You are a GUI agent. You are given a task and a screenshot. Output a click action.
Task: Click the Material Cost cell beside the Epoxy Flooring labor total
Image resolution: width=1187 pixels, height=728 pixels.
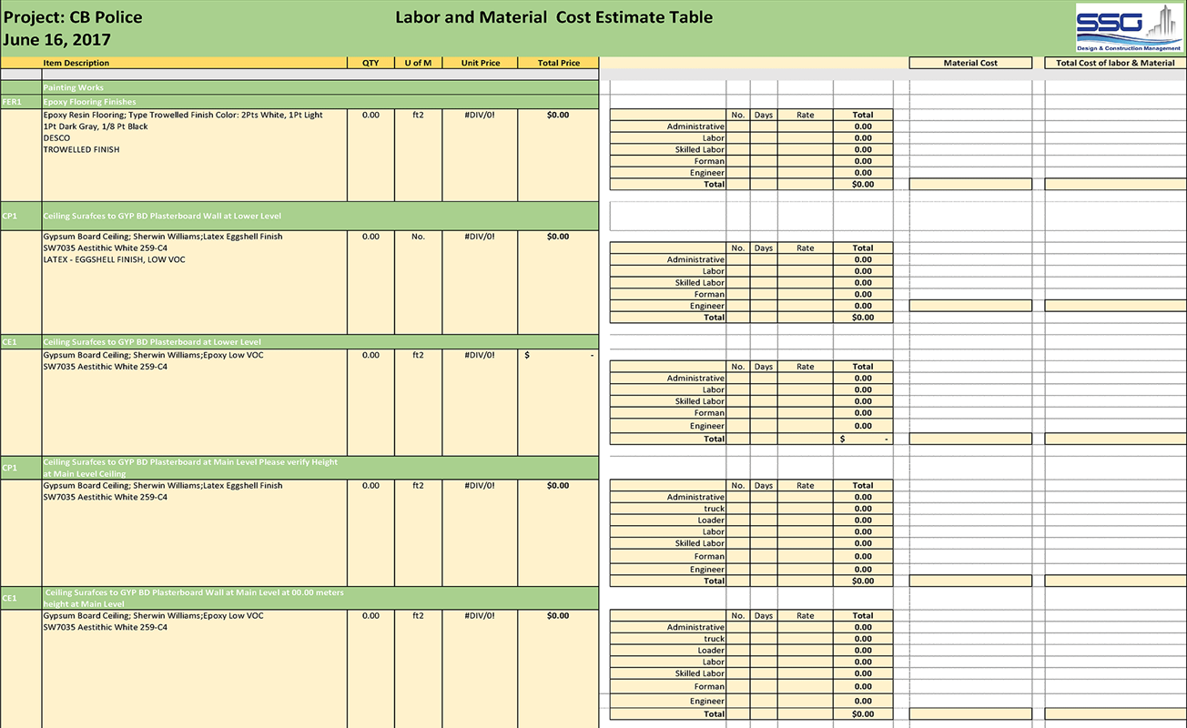[970, 185]
